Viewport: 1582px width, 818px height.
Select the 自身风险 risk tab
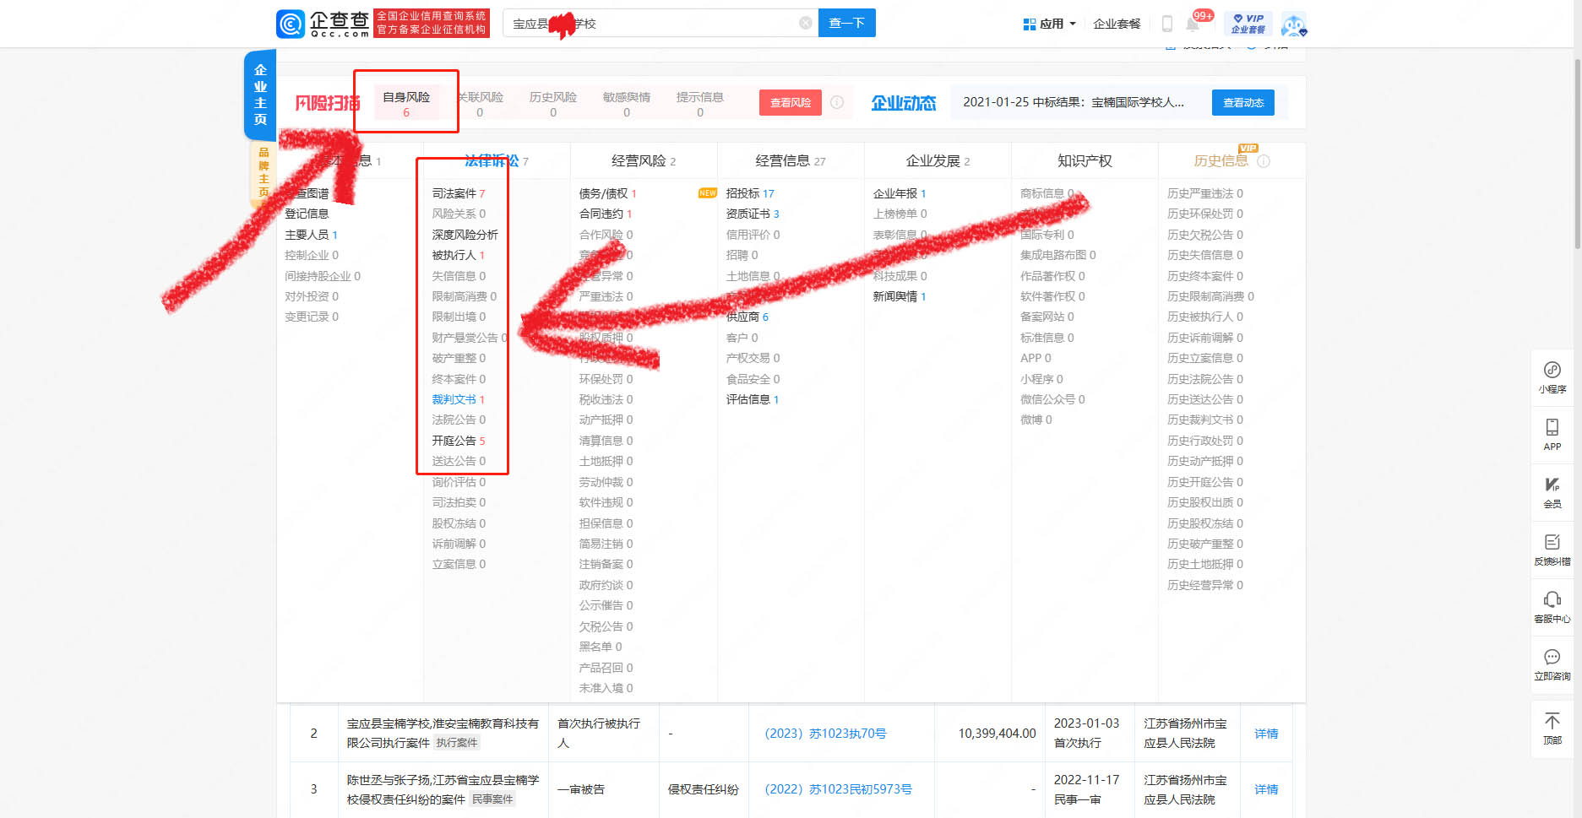point(406,103)
